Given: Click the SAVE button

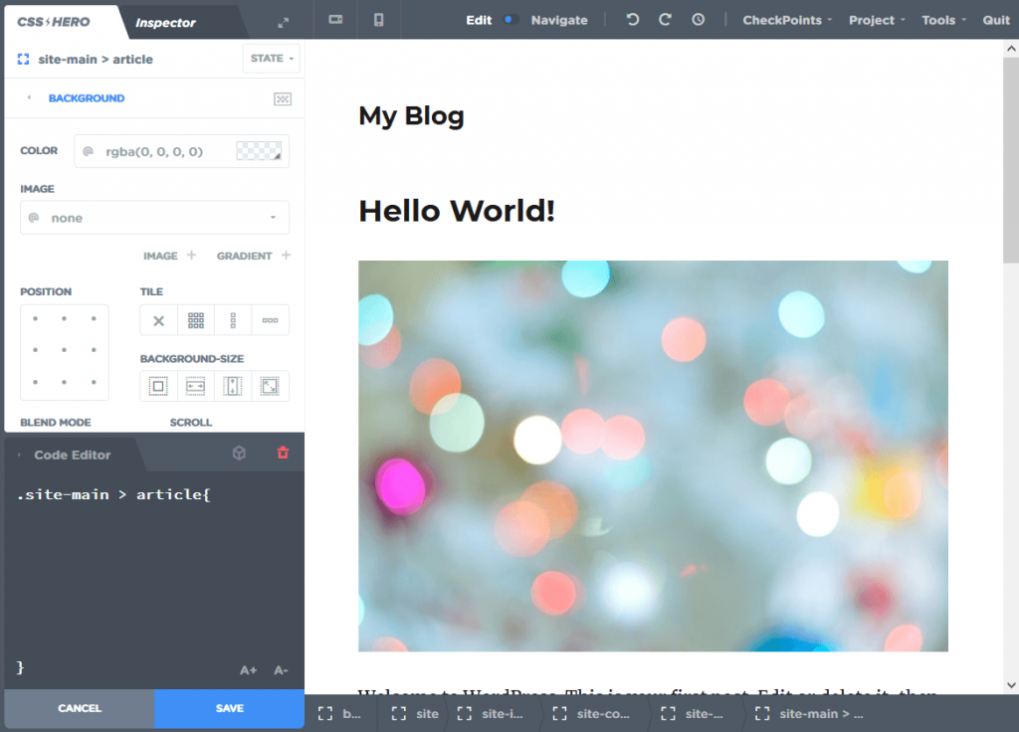Looking at the screenshot, I should coord(229,708).
